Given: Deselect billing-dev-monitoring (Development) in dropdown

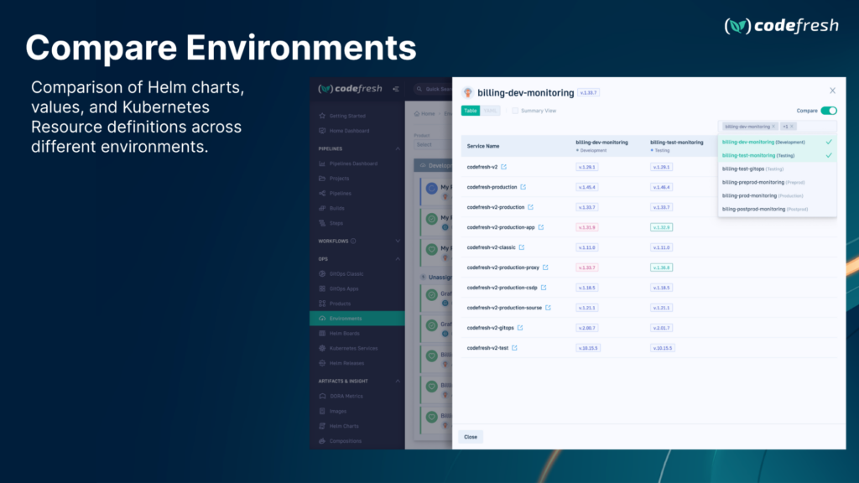Looking at the screenshot, I should [778, 142].
